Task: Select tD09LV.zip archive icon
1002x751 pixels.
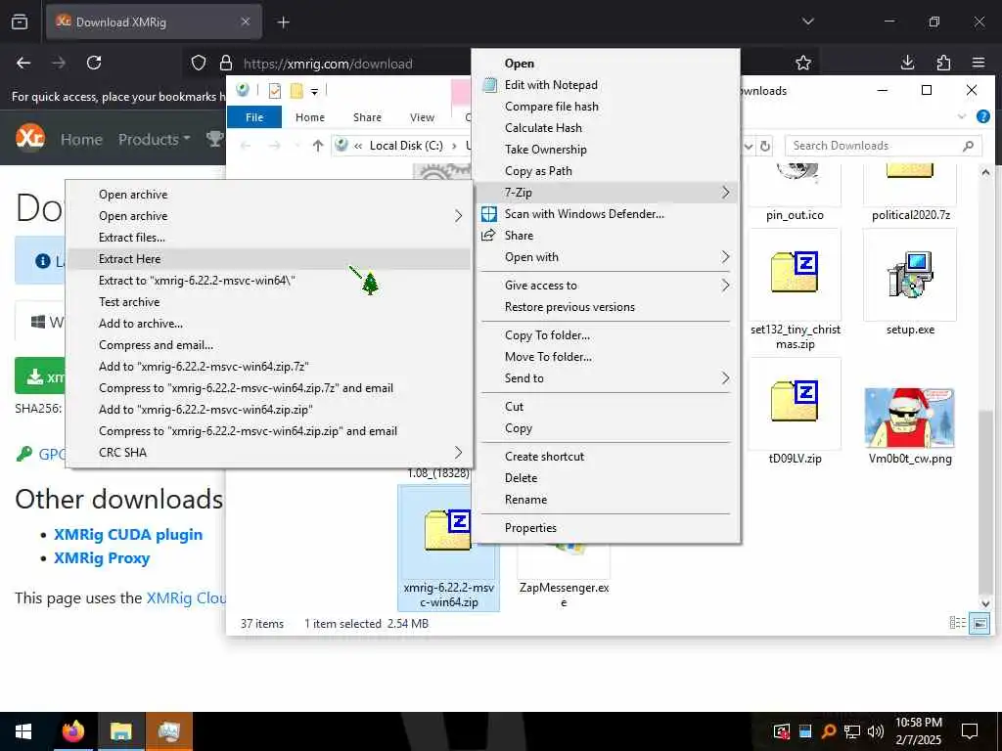Action: 795,401
